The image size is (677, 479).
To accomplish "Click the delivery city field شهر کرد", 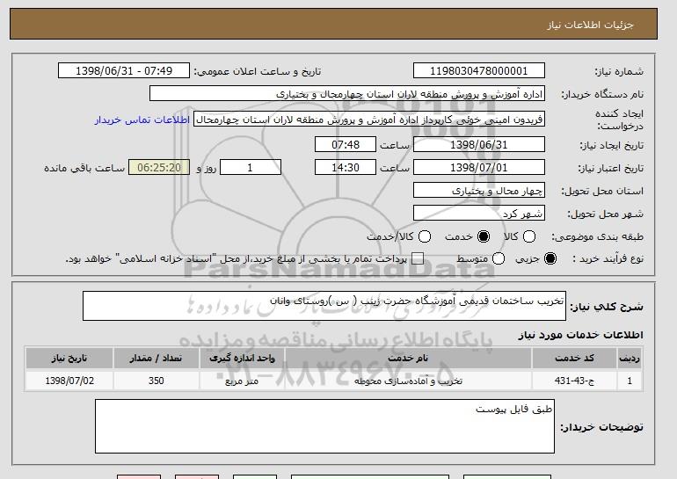I will point(479,214).
